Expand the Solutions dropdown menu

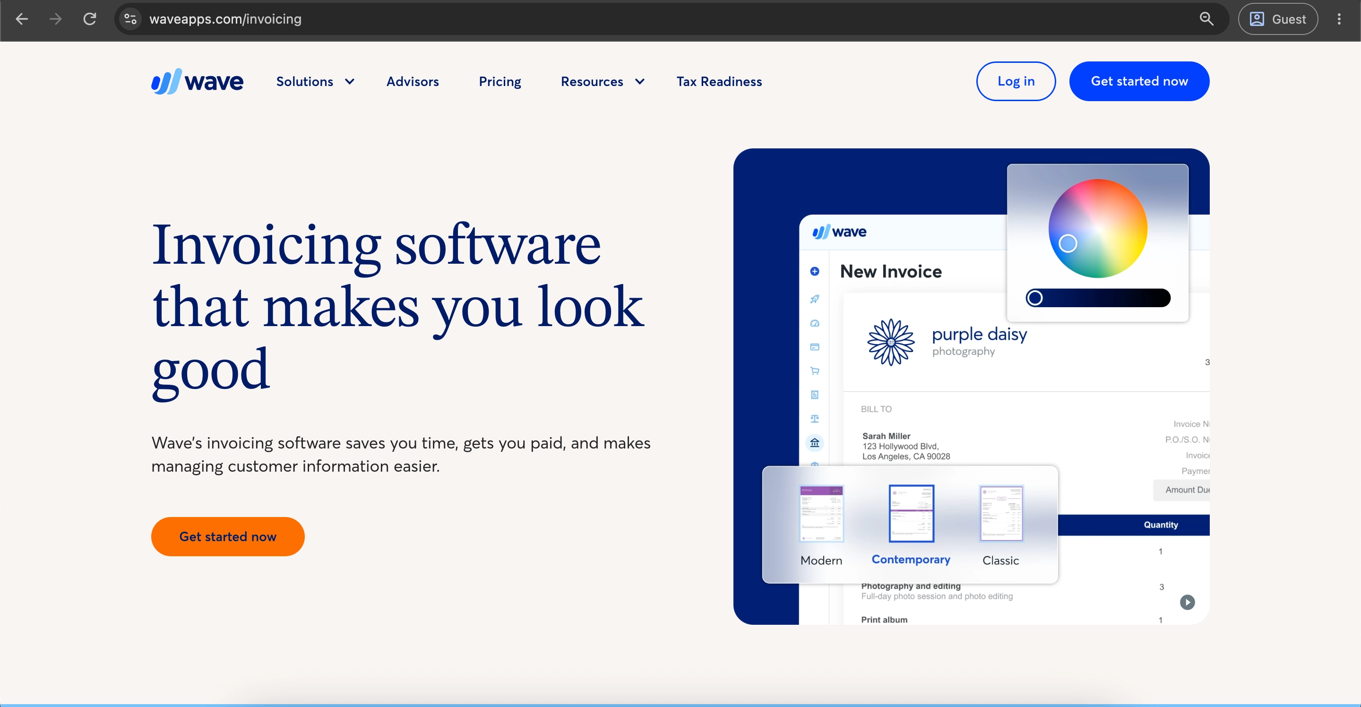(x=315, y=81)
